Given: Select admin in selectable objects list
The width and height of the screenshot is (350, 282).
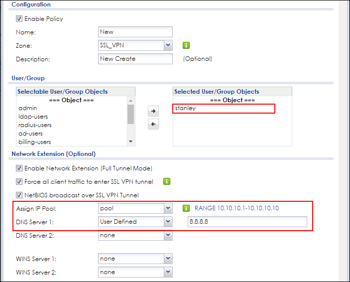Looking at the screenshot, I should [x=28, y=108].
